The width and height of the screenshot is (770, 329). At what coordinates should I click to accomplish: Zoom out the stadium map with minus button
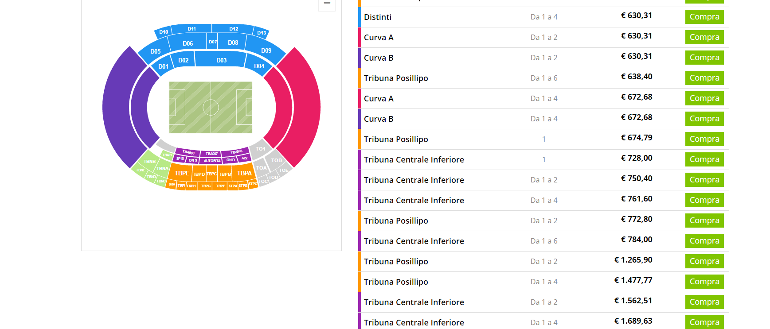tap(327, 4)
